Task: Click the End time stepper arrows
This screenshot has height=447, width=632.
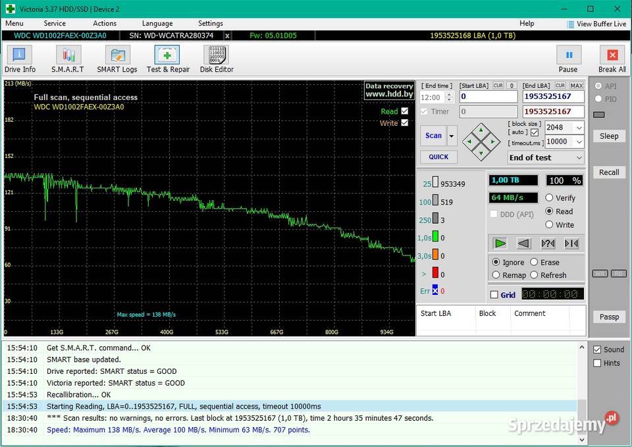Action: tap(449, 97)
